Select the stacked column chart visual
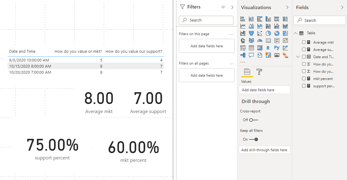347x180 pixels. pyautogui.click(x=251, y=19)
